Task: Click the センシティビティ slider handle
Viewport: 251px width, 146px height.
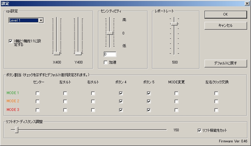Action: coord(110,33)
